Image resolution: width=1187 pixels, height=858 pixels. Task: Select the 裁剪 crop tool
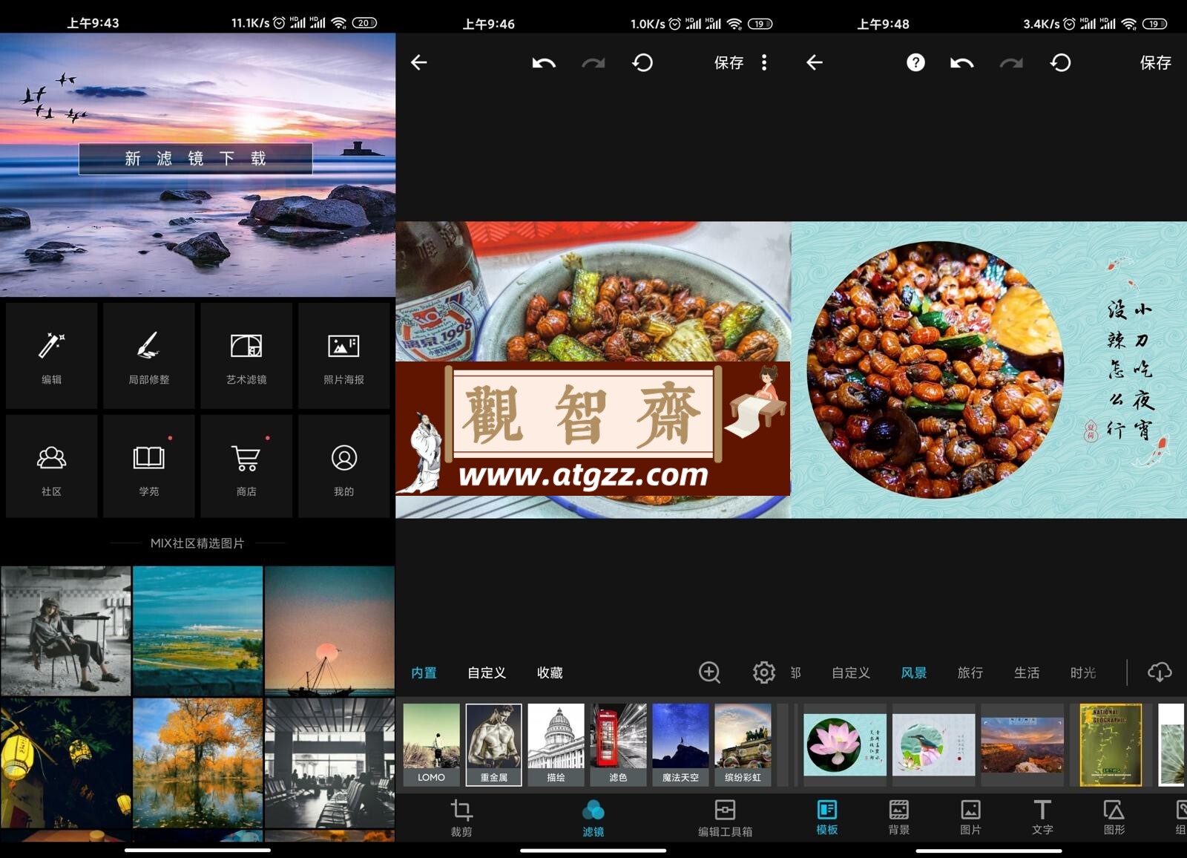461,818
